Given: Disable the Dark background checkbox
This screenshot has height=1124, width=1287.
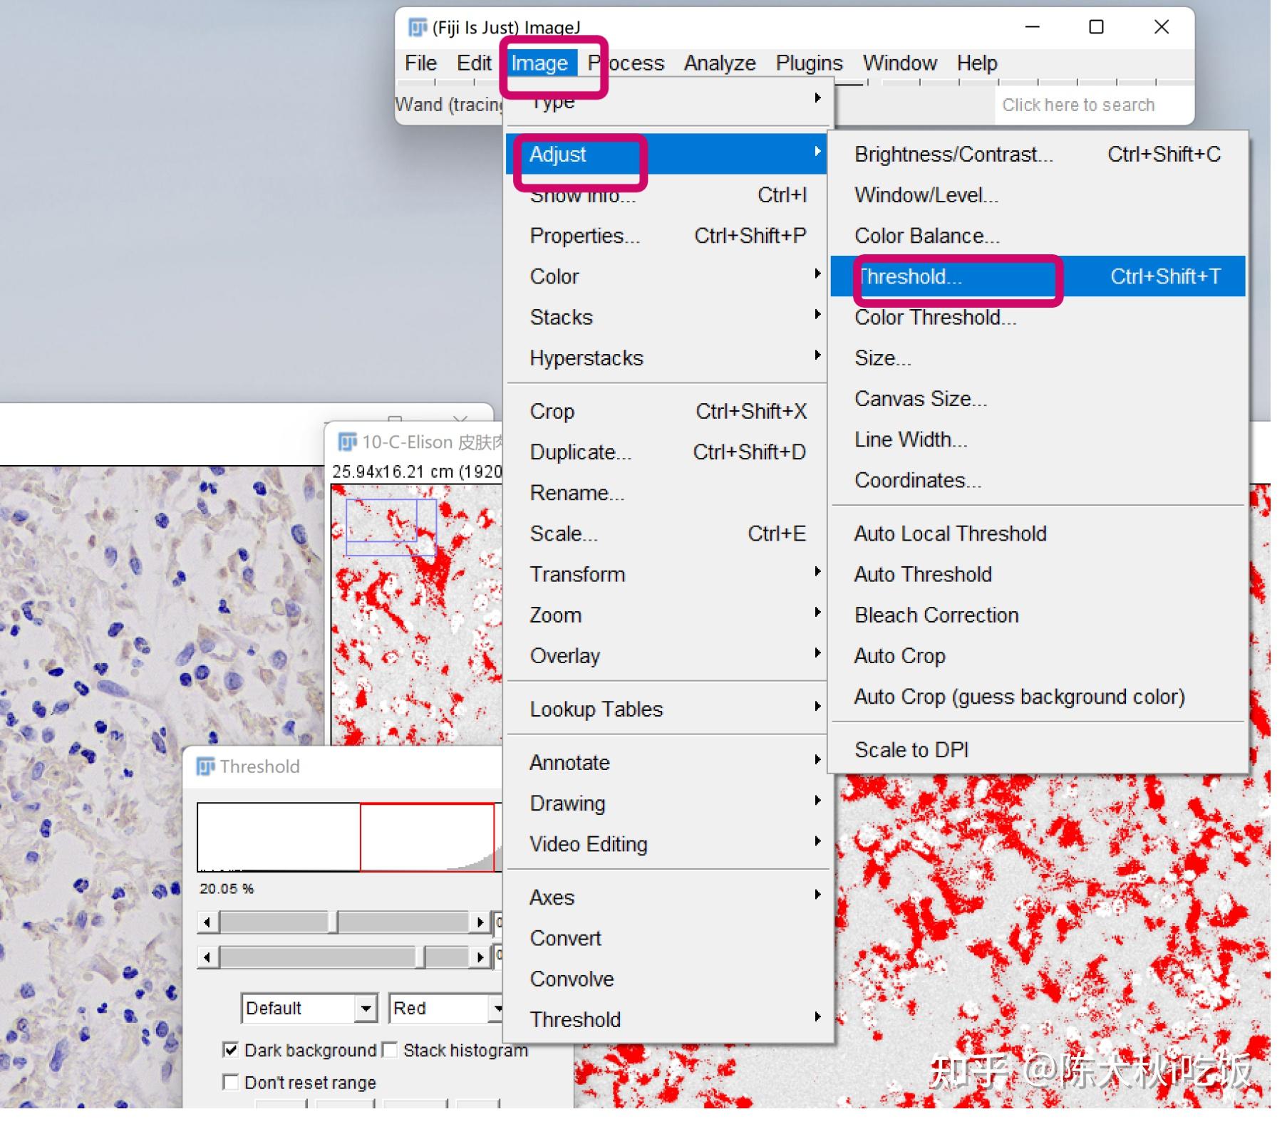Looking at the screenshot, I should tap(230, 1049).
